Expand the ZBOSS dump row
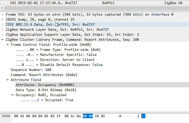 [x=3, y=20]
